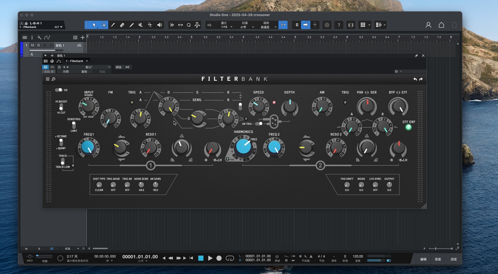Click bar 5 on the timeline ruler
This screenshot has width=498, height=274.
click(x=295, y=37)
